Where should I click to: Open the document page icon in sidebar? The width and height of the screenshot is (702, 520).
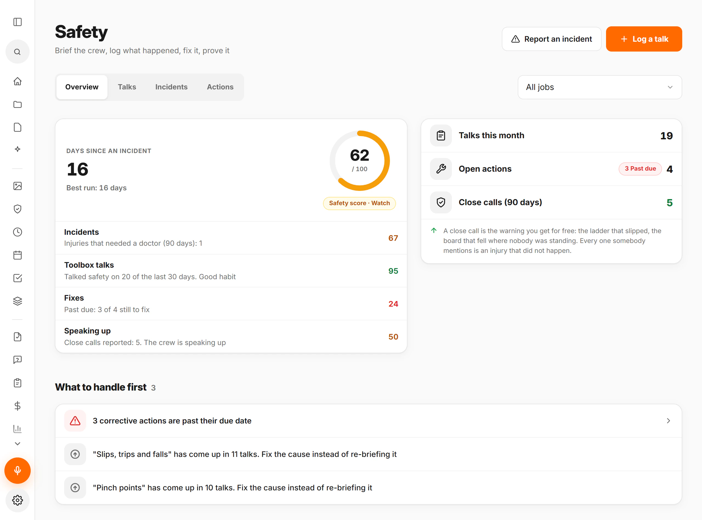coord(18,128)
